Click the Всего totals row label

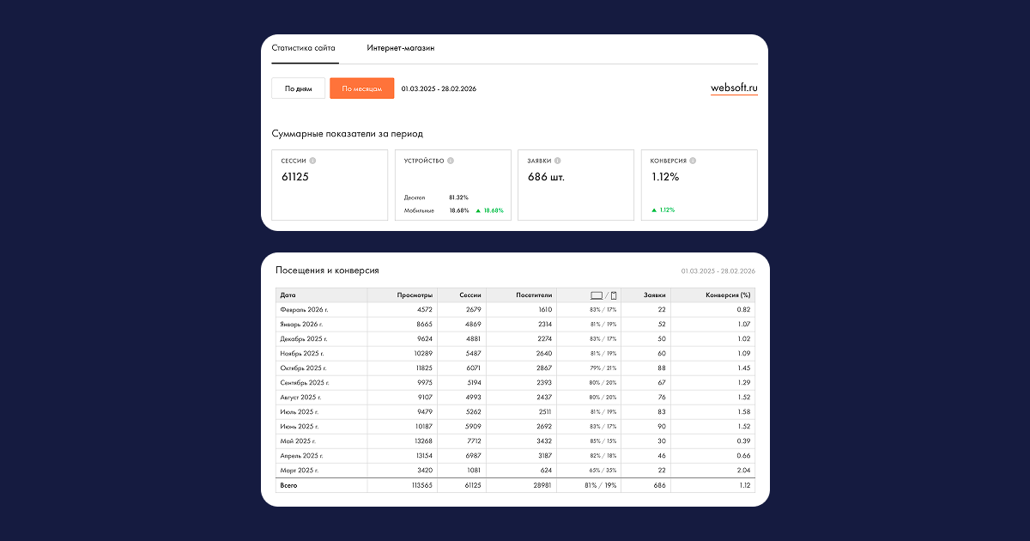288,485
